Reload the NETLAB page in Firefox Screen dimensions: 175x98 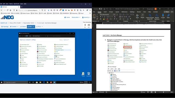[x=7, y=10]
